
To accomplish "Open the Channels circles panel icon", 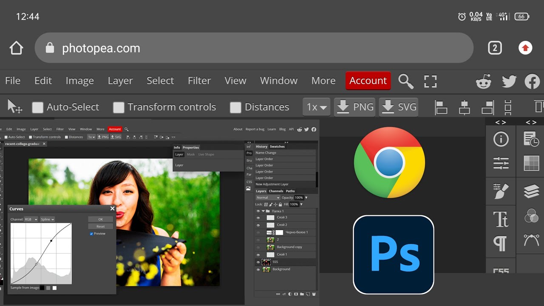I will [x=531, y=215].
